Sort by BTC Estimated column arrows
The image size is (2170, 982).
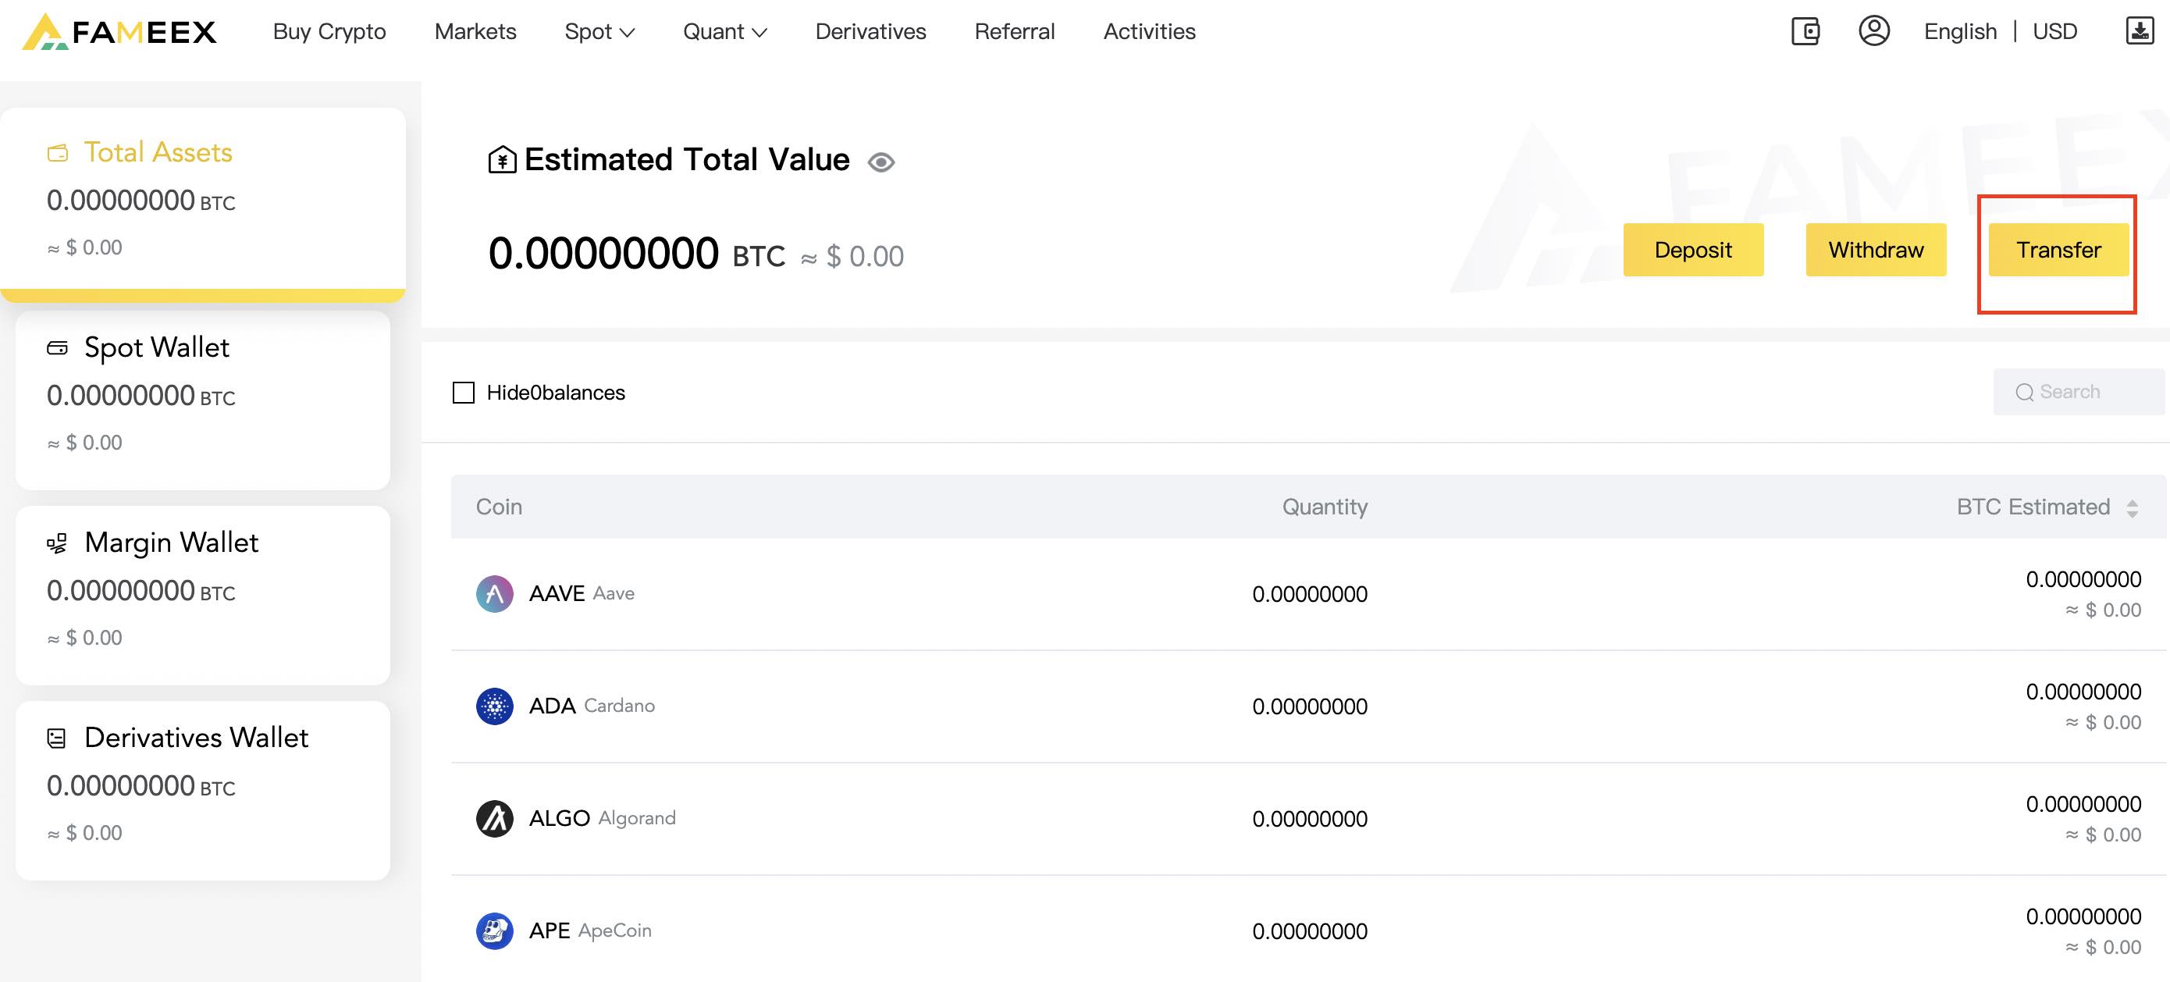pos(2132,508)
